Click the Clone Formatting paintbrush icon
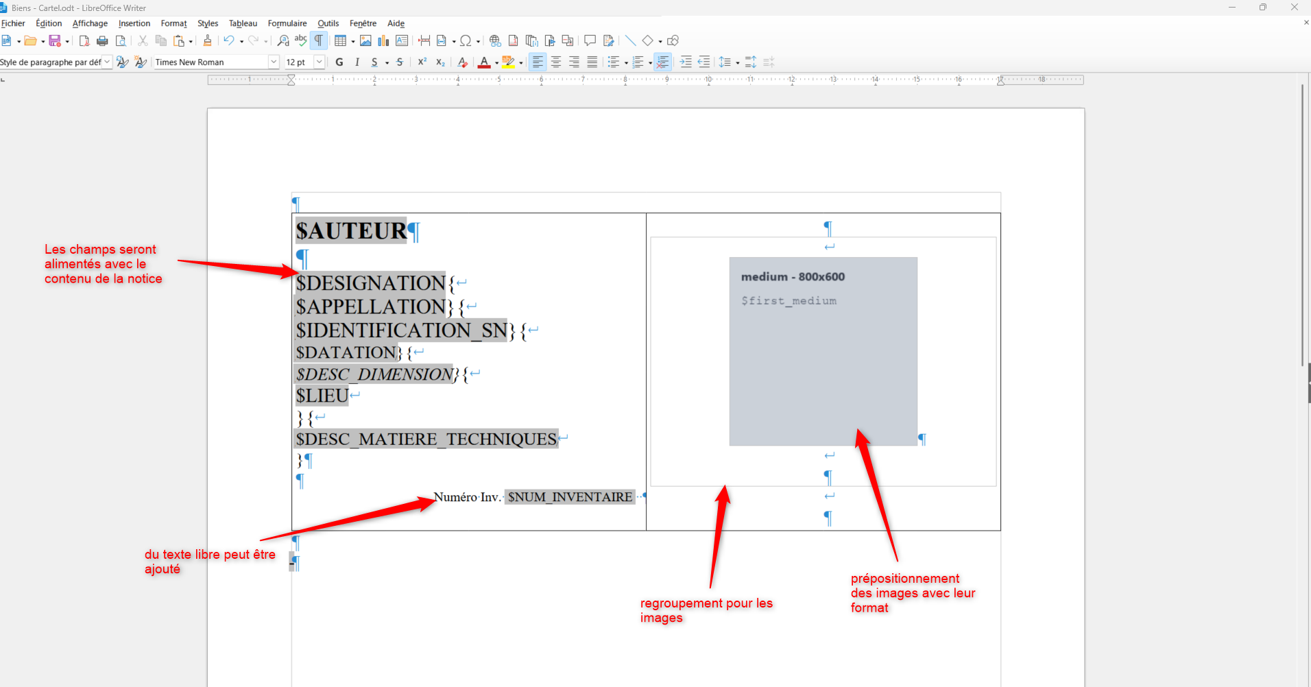 207,40
